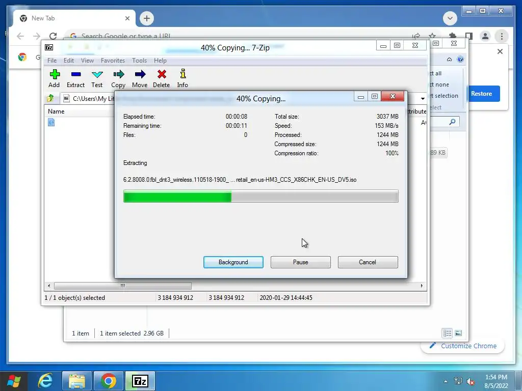Screen dimensions: 522x391
Task: Cancel the copying operation
Action: (368, 262)
